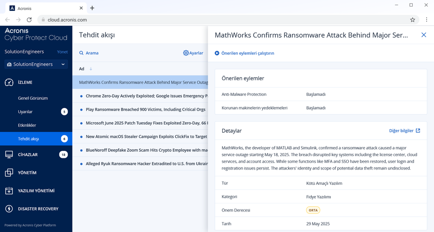Click the Yönet link next to SolutionEngineers
The width and height of the screenshot is (434, 232).
coord(62,52)
